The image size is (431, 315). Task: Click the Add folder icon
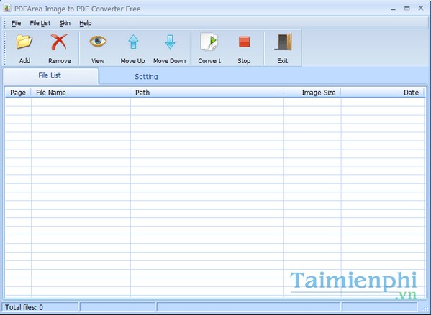pos(24,42)
